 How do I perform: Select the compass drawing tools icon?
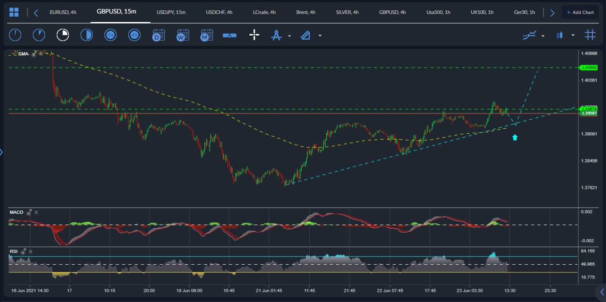[x=276, y=35]
